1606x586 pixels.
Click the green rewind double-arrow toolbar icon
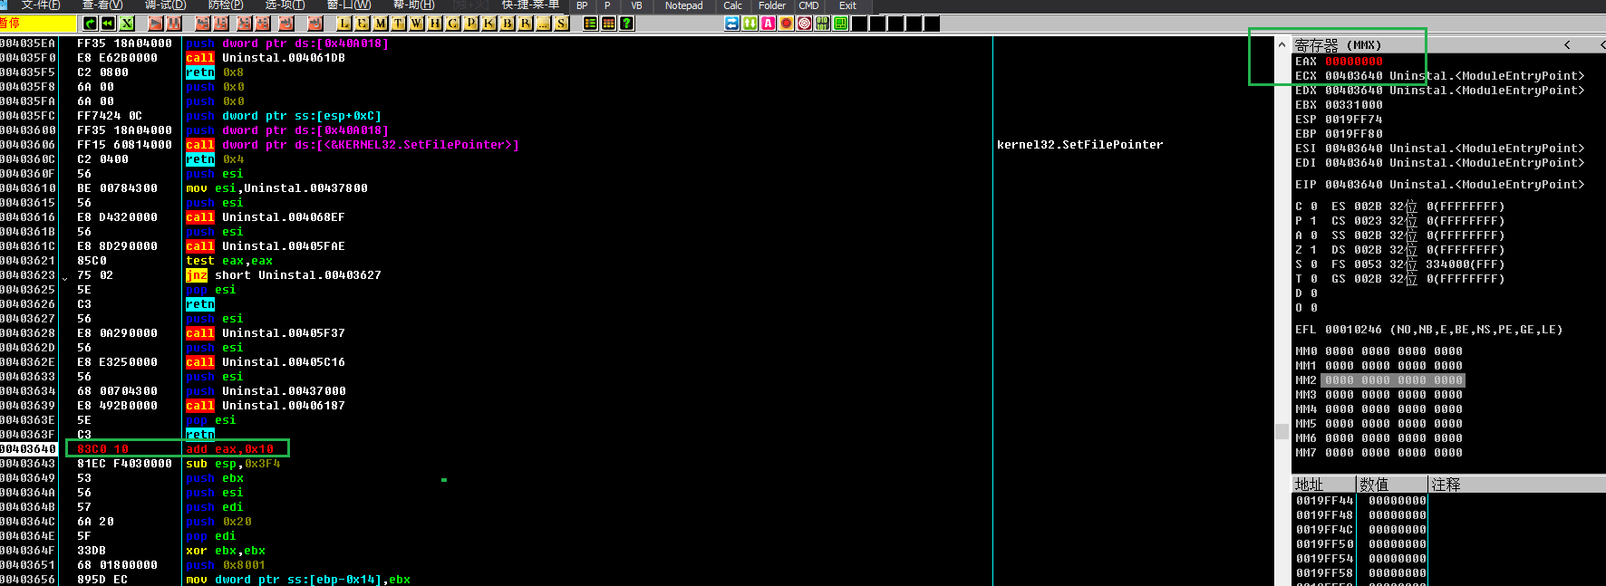point(109,24)
